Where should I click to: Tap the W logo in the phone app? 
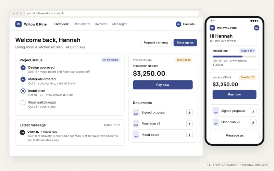pos(212,28)
